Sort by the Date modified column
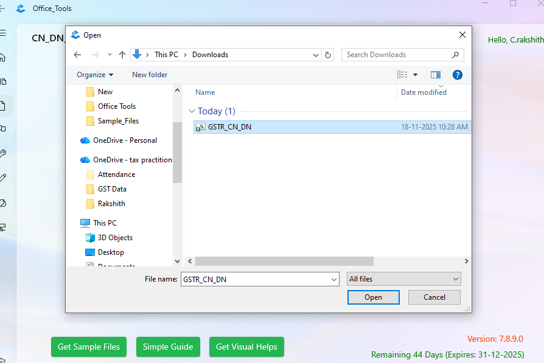 point(424,92)
